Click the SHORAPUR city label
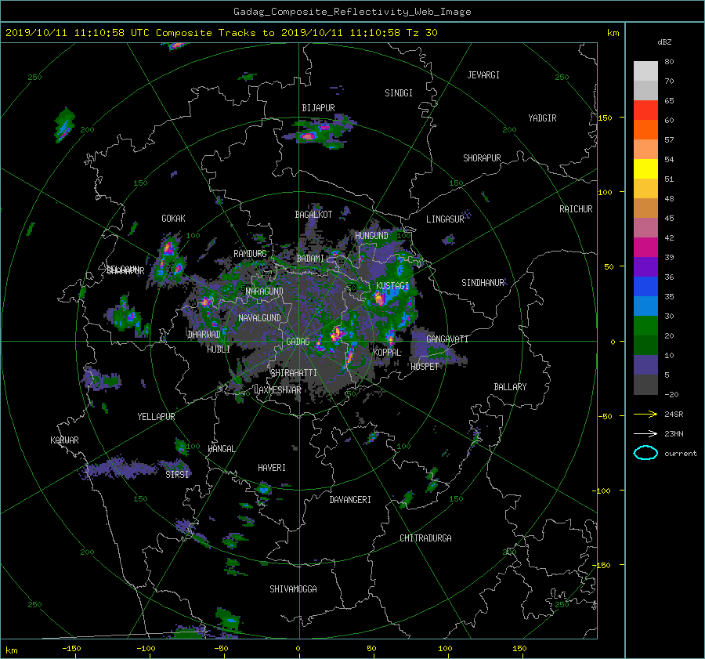This screenshot has width=705, height=659. pyautogui.click(x=482, y=158)
